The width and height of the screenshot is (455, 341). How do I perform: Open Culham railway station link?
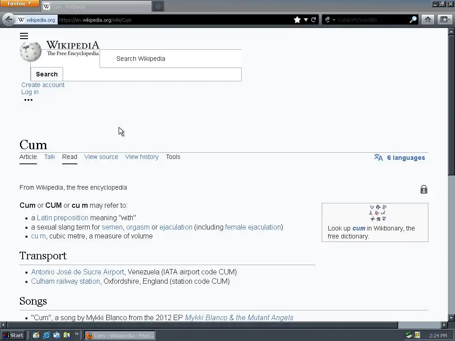[65, 281]
